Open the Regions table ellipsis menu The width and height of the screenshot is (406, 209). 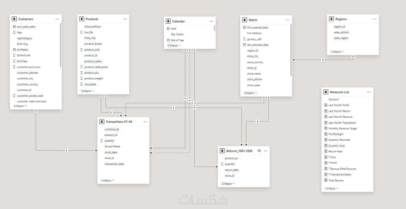pyautogui.click(x=374, y=19)
